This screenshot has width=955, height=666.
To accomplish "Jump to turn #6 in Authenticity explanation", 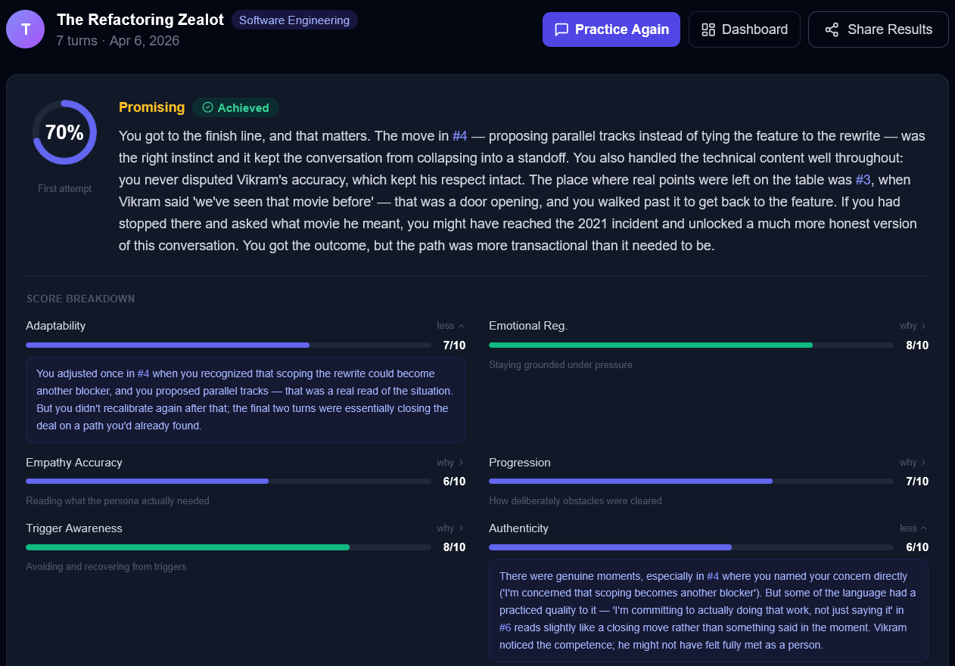I will pos(507,627).
